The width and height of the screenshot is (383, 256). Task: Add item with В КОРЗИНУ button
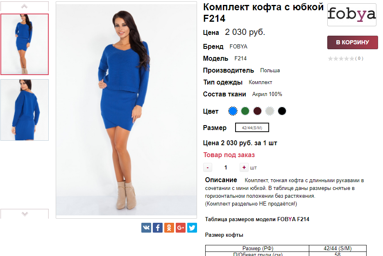pos(352,42)
